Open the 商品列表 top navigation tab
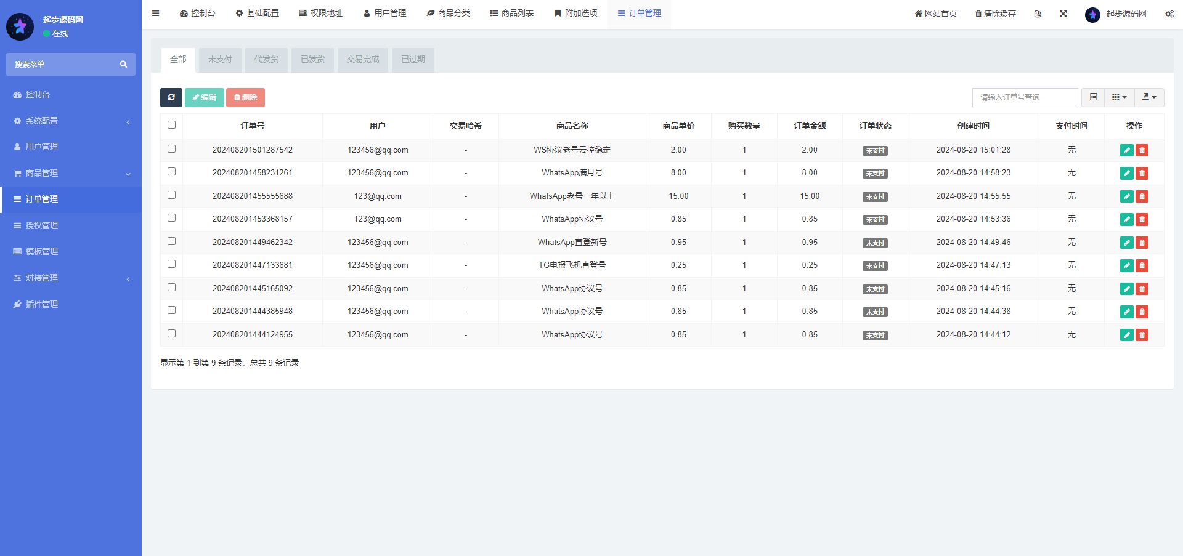 pyautogui.click(x=511, y=13)
